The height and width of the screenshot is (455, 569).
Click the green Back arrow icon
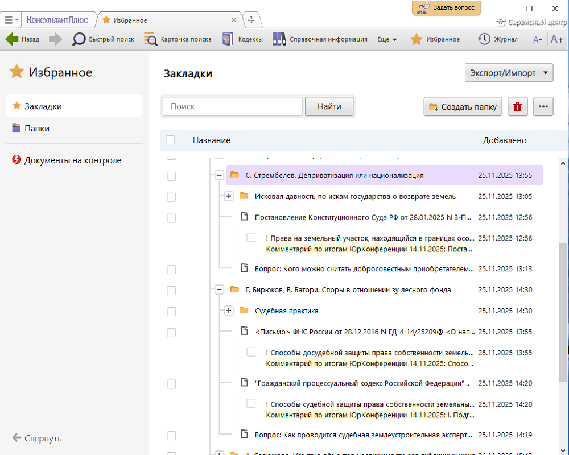click(x=12, y=39)
